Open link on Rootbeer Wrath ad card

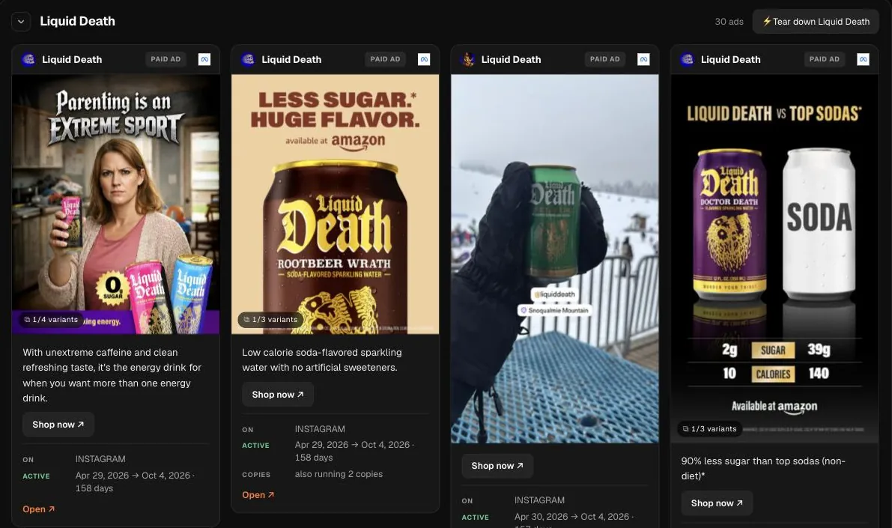click(258, 495)
